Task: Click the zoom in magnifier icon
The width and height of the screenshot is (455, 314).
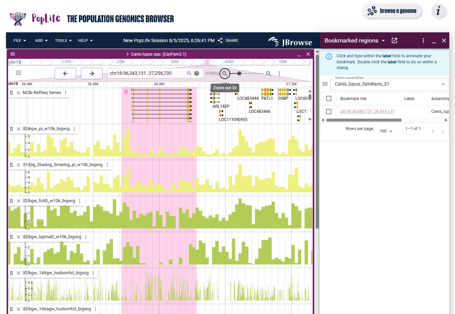Action: (268, 73)
